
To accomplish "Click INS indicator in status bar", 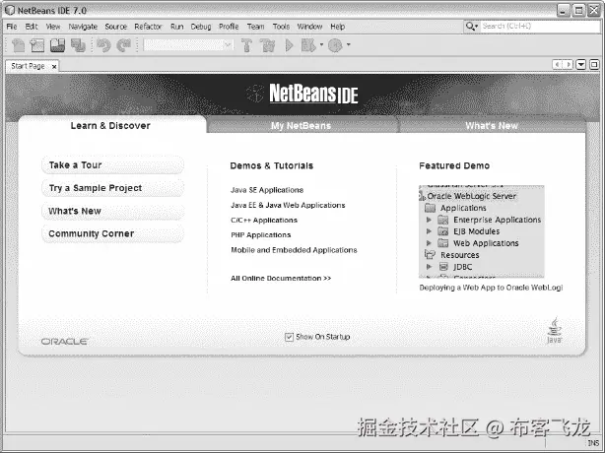I will (593, 442).
